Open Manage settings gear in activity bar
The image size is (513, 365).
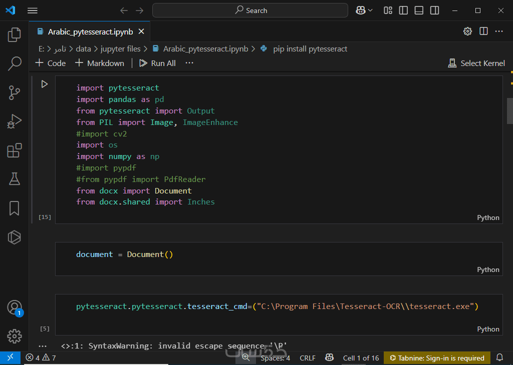(x=14, y=336)
